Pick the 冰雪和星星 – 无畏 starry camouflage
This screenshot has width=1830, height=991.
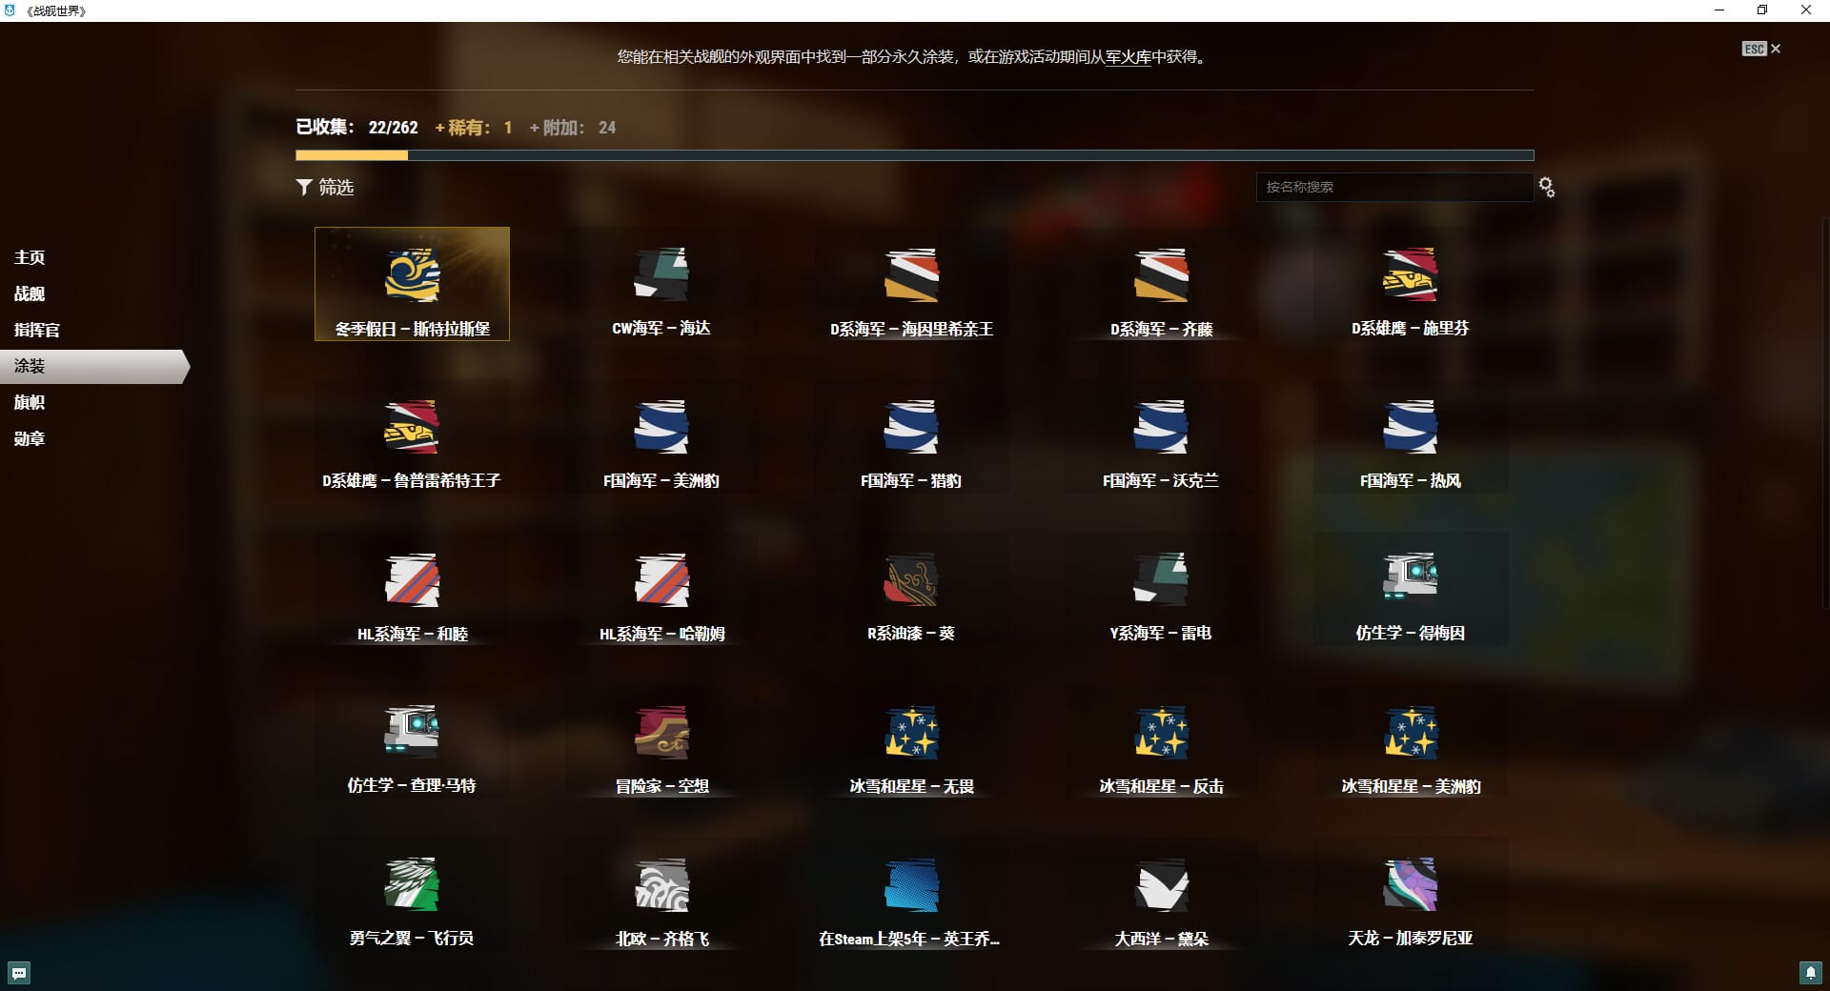click(911, 733)
